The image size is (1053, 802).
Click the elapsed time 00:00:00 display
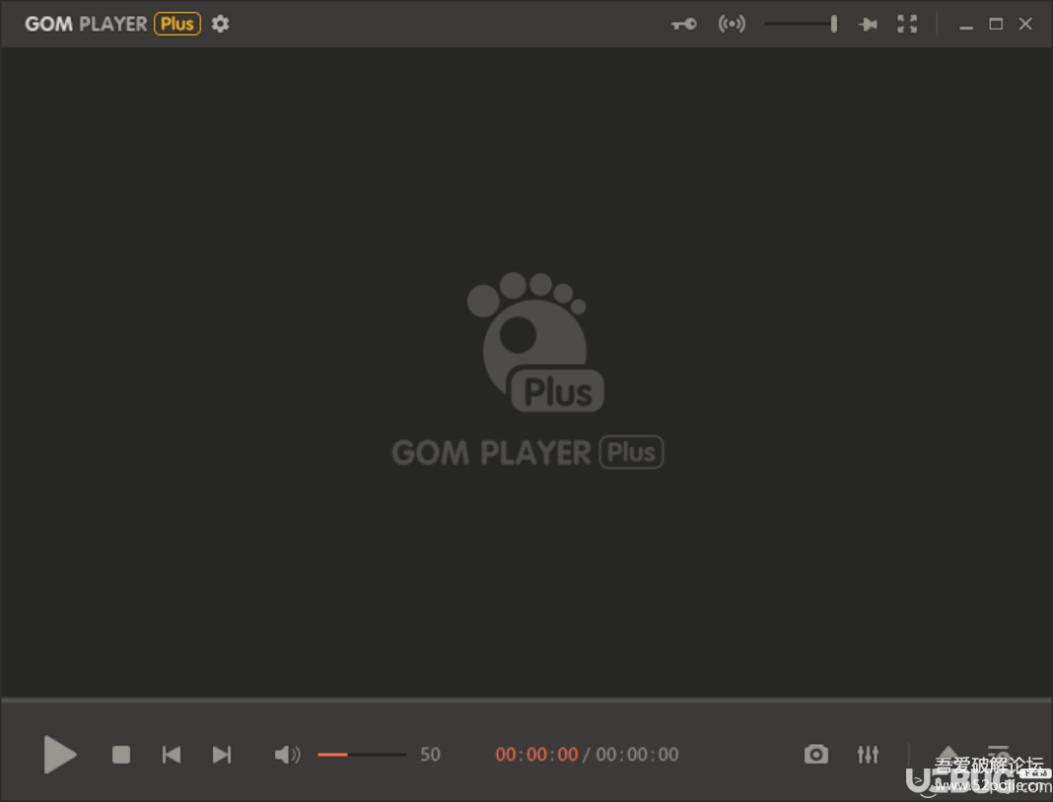click(536, 755)
